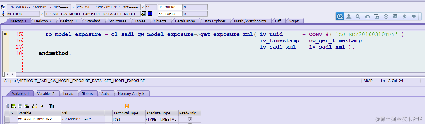Click the method gear icon beside METHOD field
The width and height of the screenshot is (425, 124).
click(x=3, y=14)
